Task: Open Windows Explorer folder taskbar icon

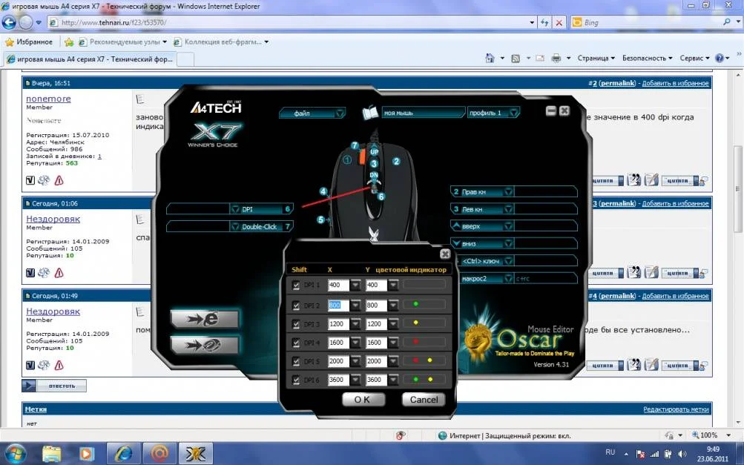Action: (x=51, y=454)
